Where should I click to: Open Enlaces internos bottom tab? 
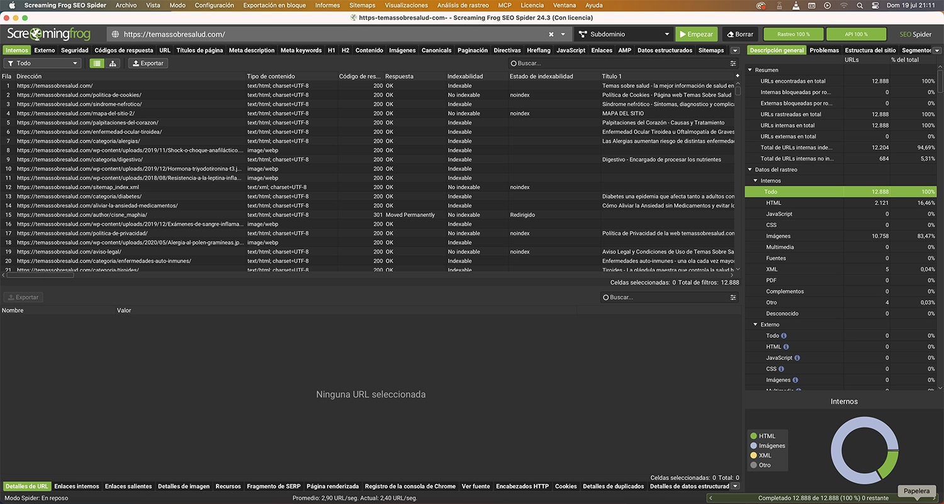click(77, 486)
